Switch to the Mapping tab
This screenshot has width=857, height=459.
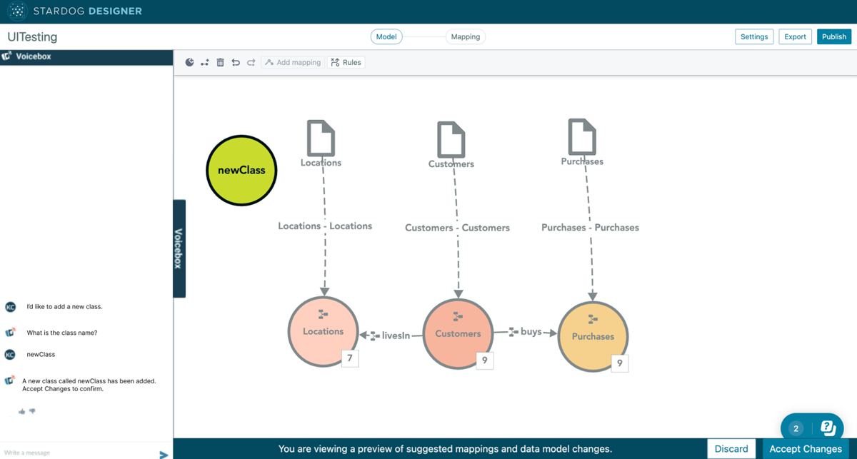[x=465, y=36]
